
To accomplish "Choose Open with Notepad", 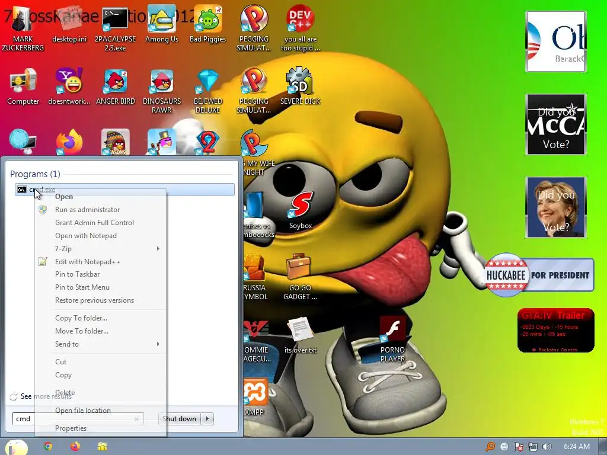I will [101, 236].
